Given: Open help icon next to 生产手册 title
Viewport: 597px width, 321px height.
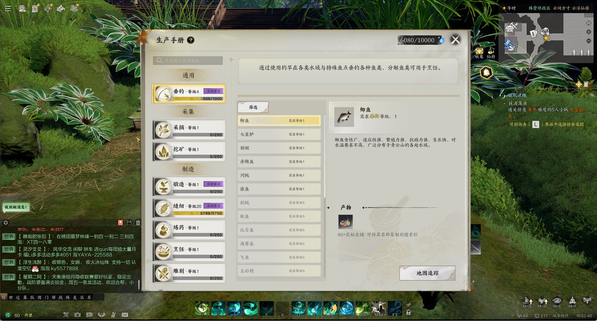Looking at the screenshot, I should pos(191,40).
